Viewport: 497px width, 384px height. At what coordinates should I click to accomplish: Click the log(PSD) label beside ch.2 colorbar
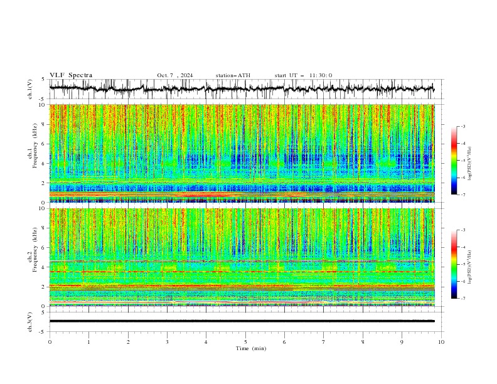pyautogui.click(x=469, y=267)
